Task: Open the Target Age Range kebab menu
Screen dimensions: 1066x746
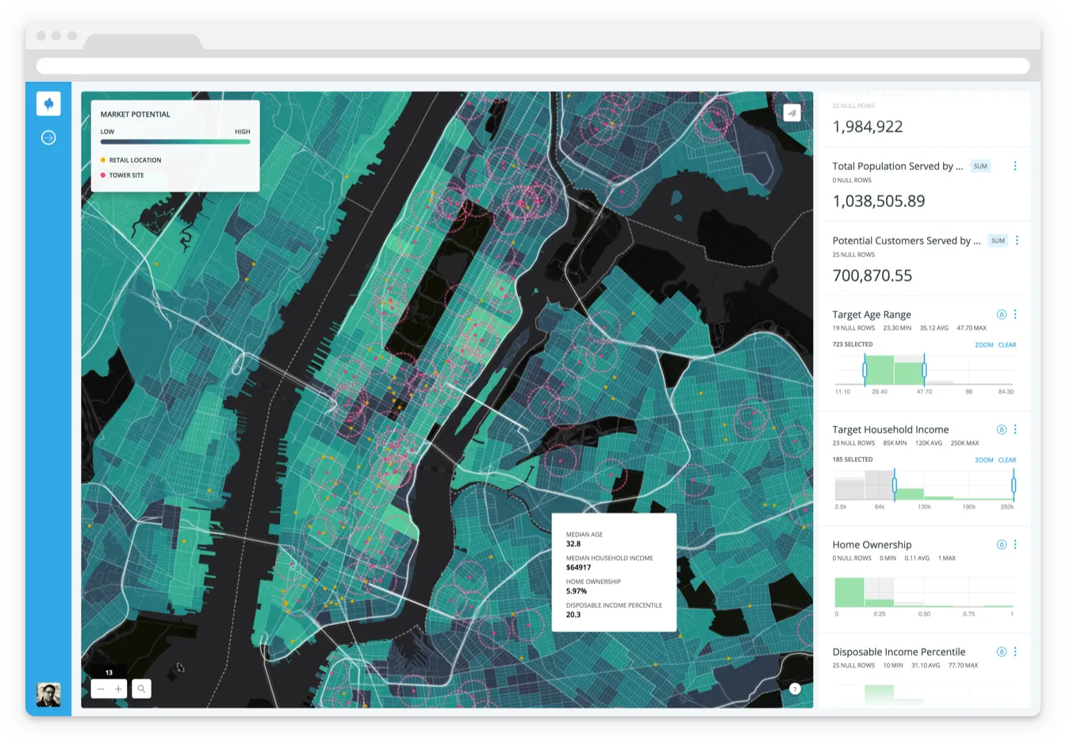Action: tap(1015, 313)
